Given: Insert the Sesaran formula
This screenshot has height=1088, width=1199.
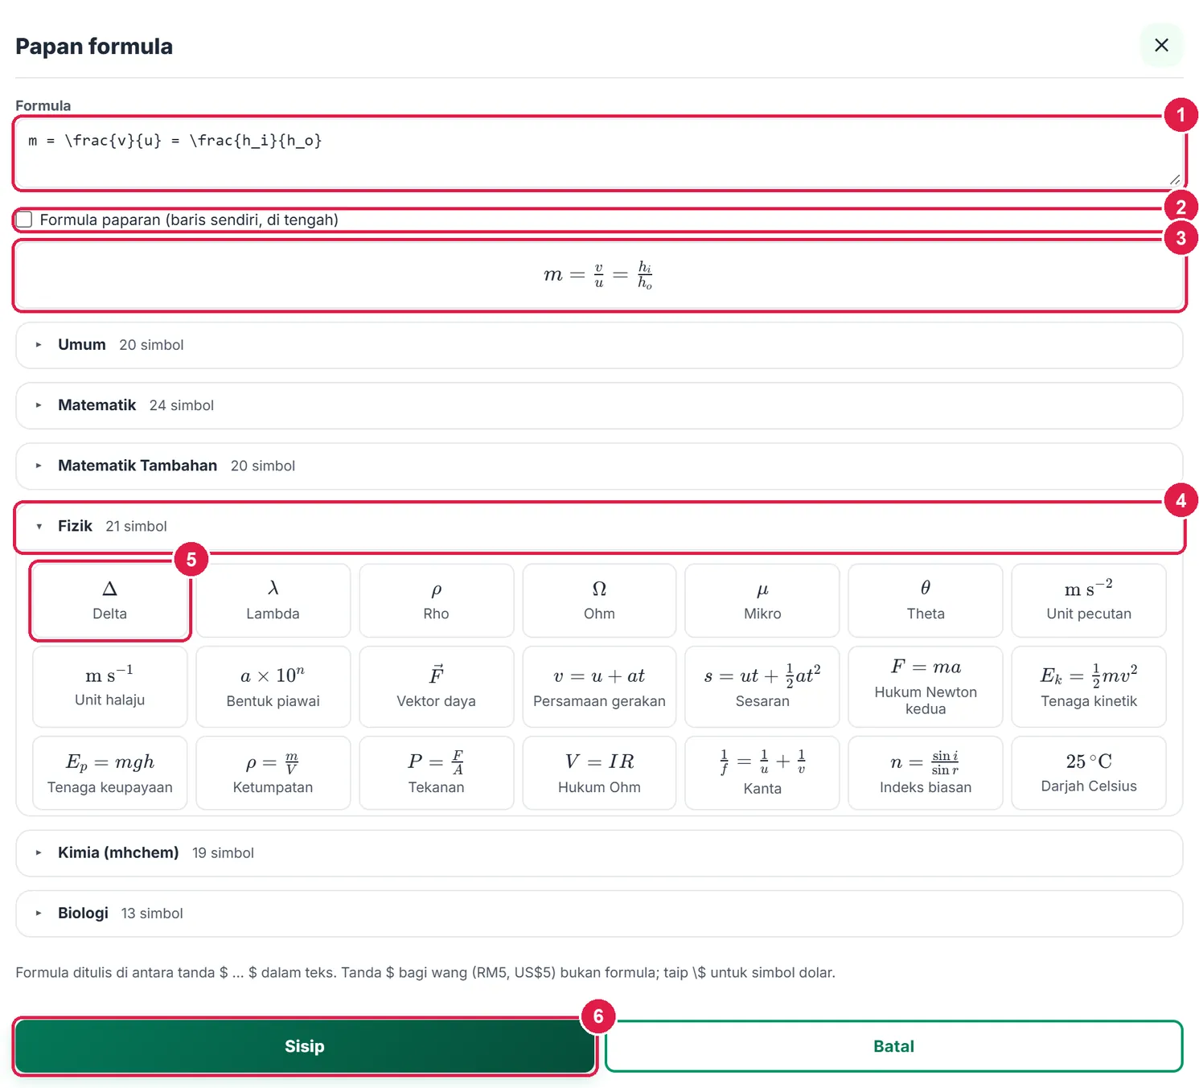Looking at the screenshot, I should pyautogui.click(x=762, y=687).
